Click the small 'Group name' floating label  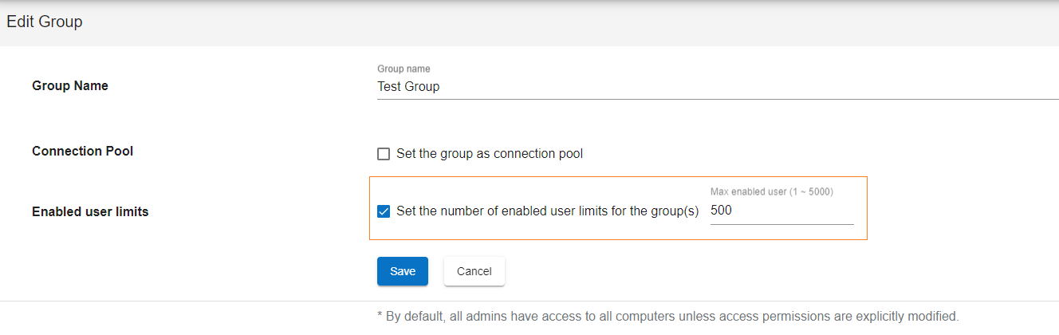(404, 69)
